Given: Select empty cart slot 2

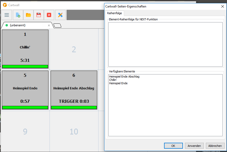Looking at the screenshot, I should click(74, 49).
